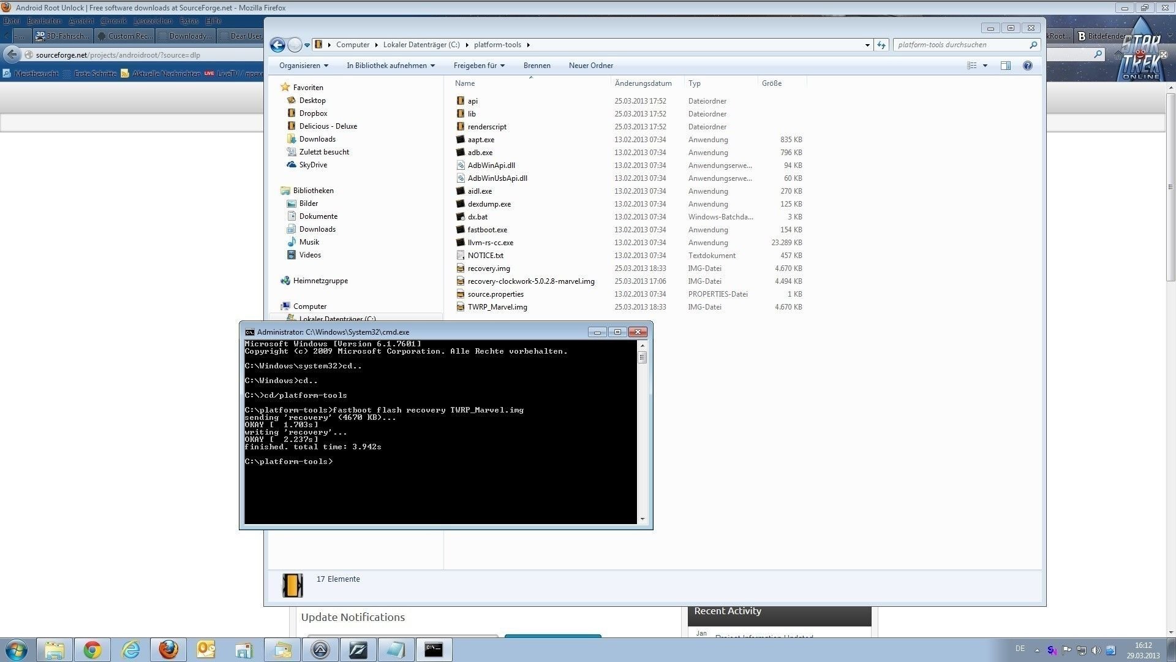Open the Freigeben für dropdown
The image size is (1176, 662).
coord(479,66)
